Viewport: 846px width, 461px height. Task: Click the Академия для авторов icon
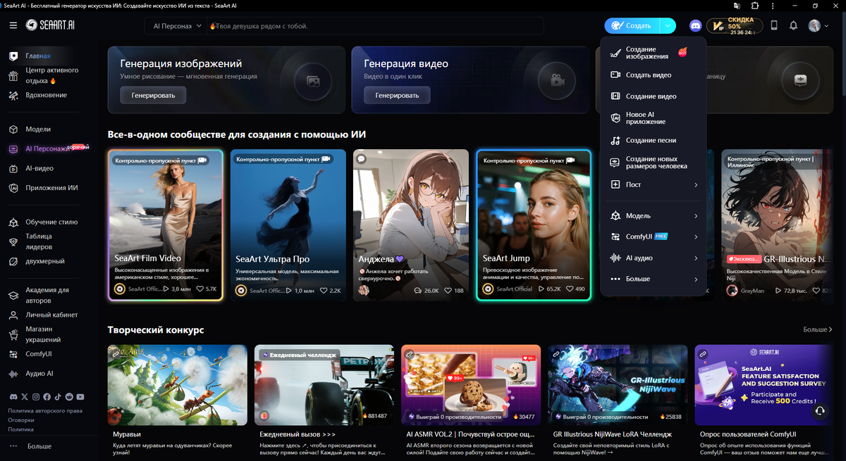(x=13, y=295)
